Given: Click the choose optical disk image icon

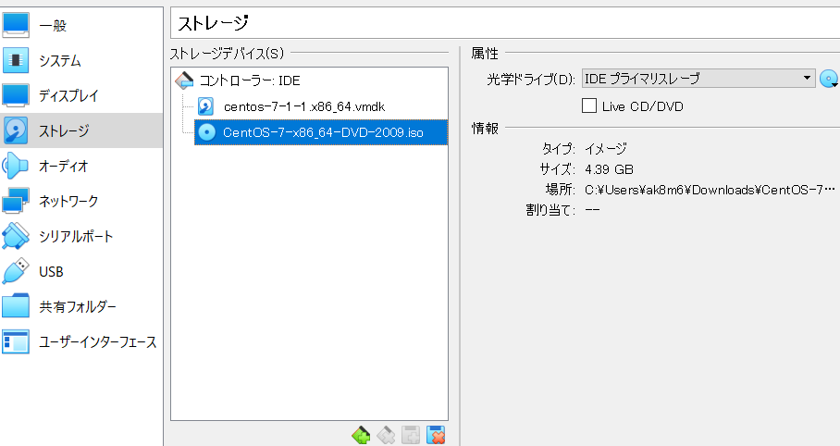Looking at the screenshot, I should [x=829, y=79].
